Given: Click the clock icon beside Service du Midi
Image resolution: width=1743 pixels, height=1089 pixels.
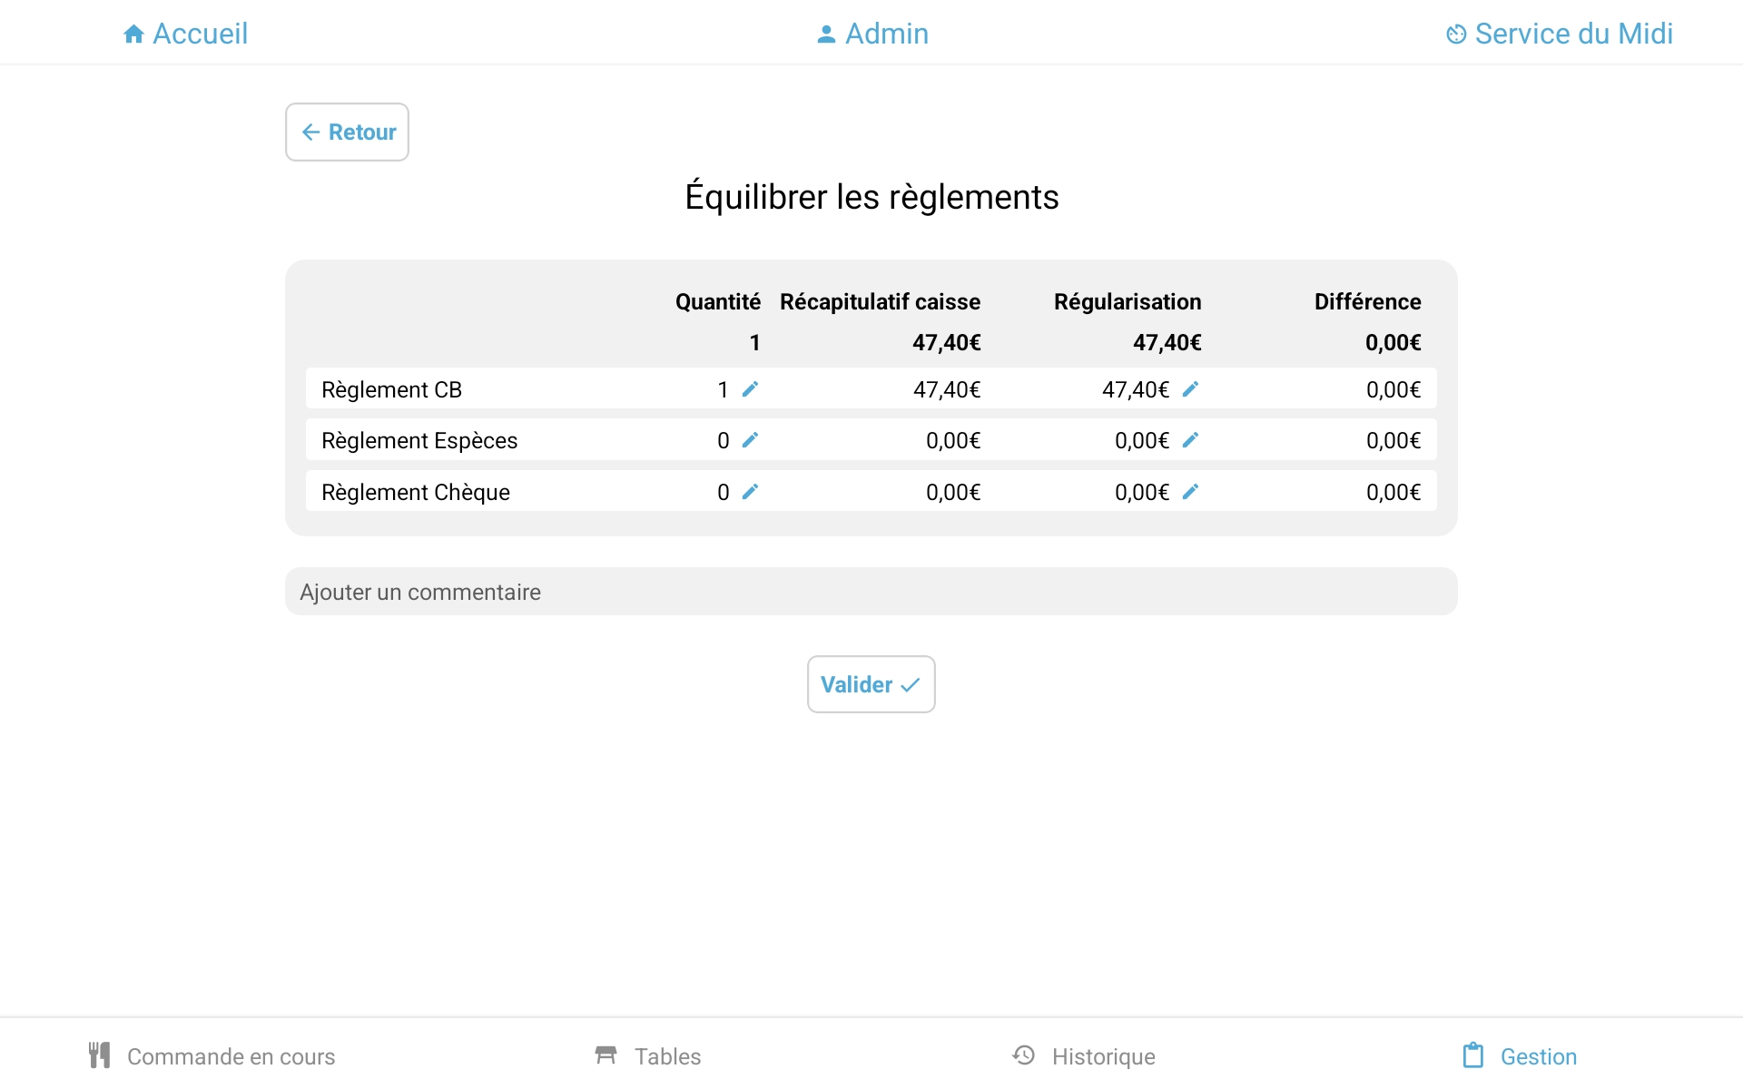Looking at the screenshot, I should (x=1456, y=34).
